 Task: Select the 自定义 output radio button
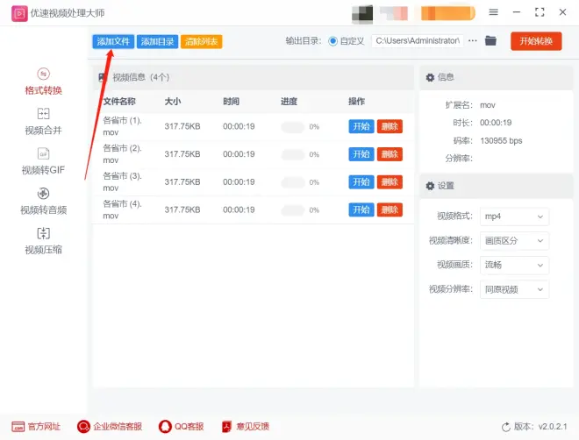click(332, 41)
